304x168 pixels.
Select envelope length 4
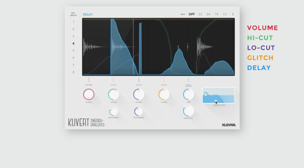point(73,43)
